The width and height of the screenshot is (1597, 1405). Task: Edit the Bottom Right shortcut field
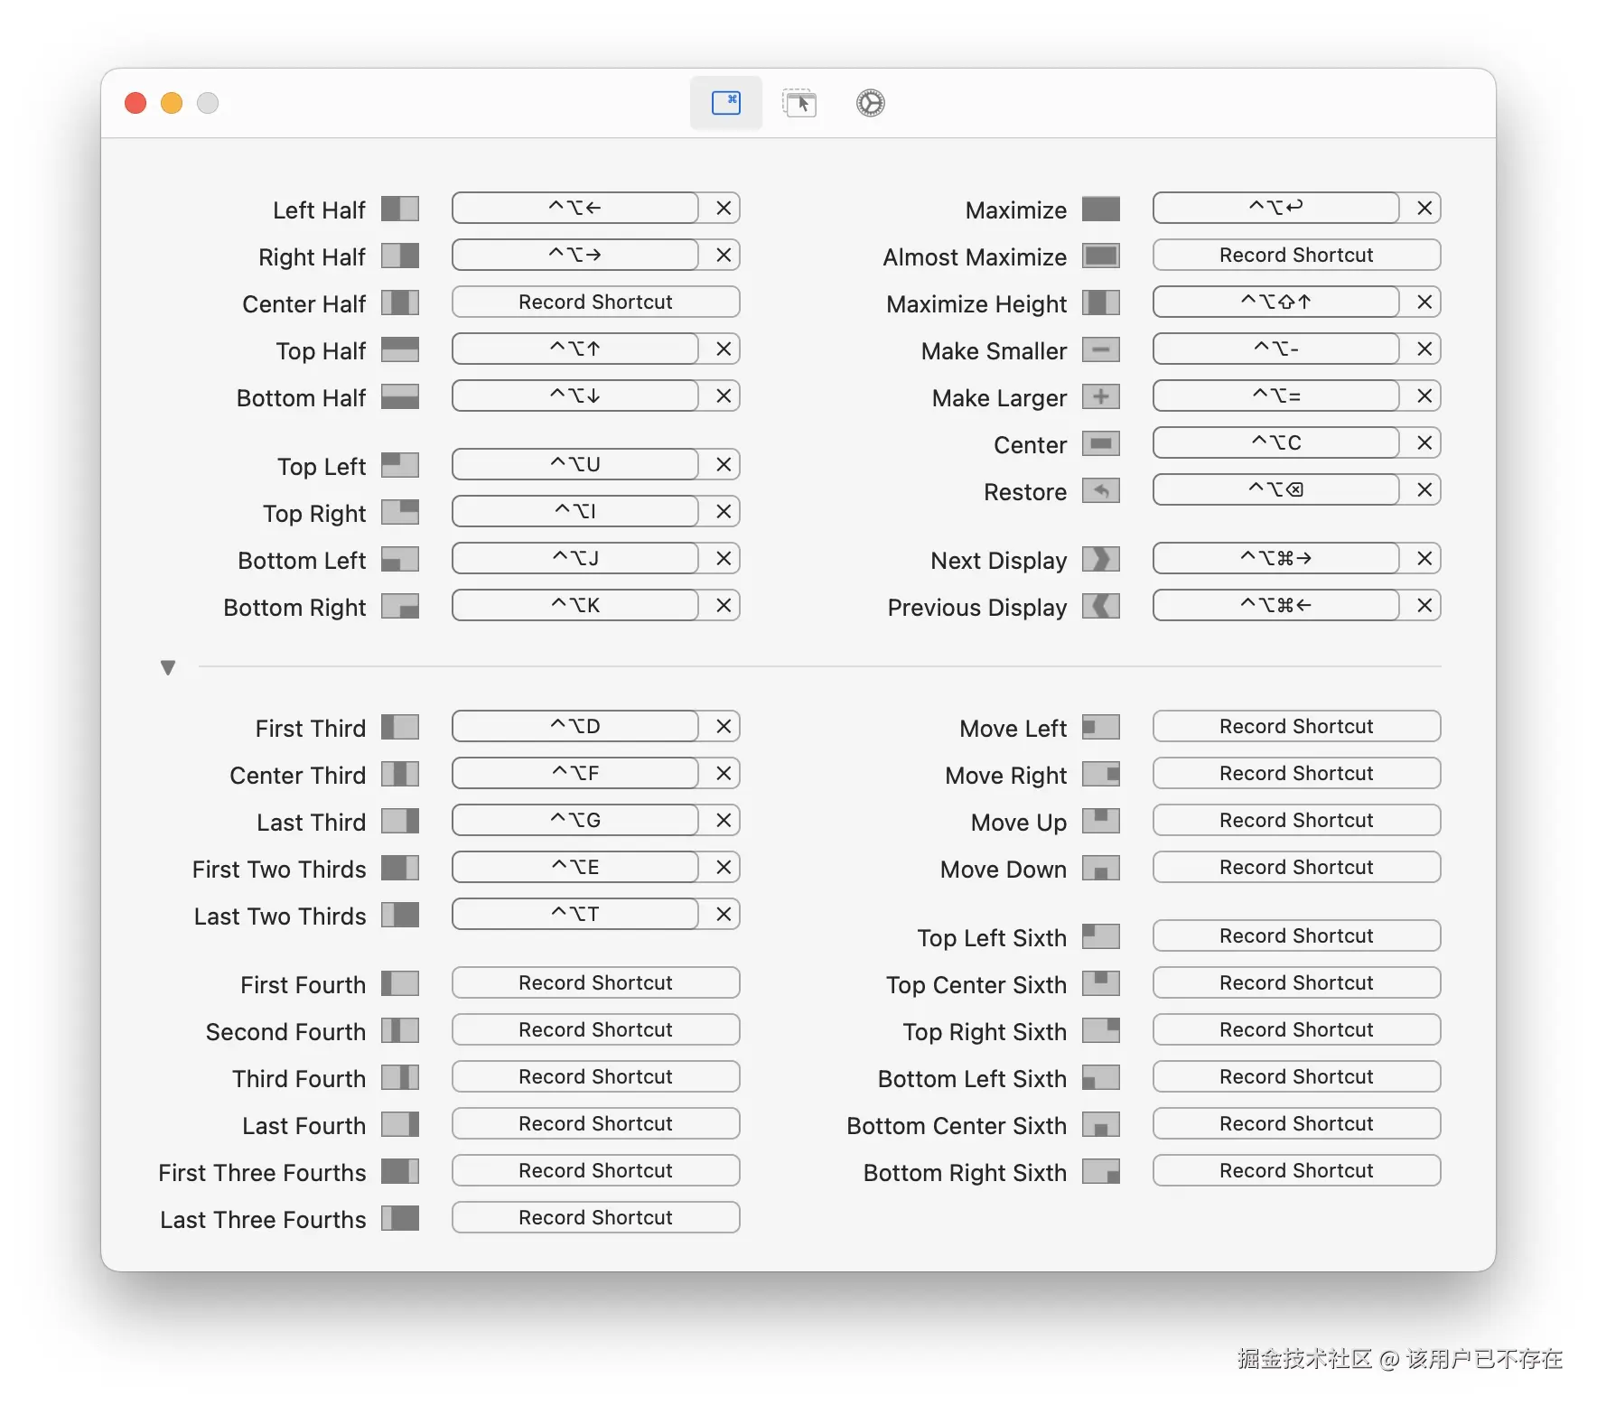pos(575,605)
